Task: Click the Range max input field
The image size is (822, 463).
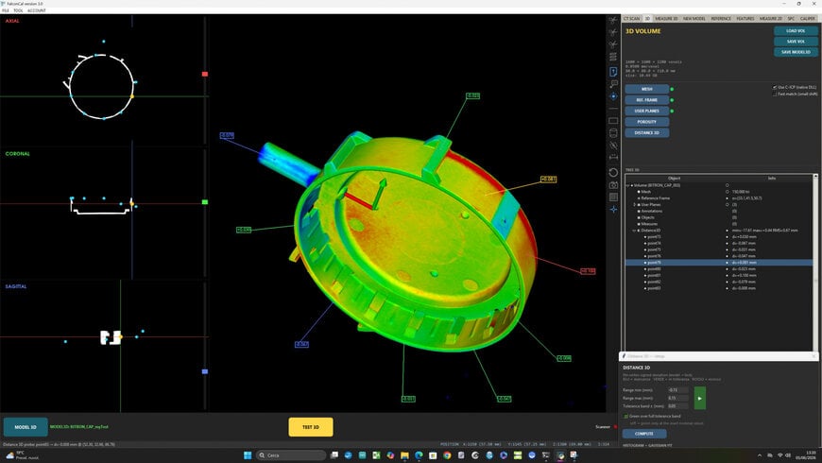Action: click(x=678, y=398)
